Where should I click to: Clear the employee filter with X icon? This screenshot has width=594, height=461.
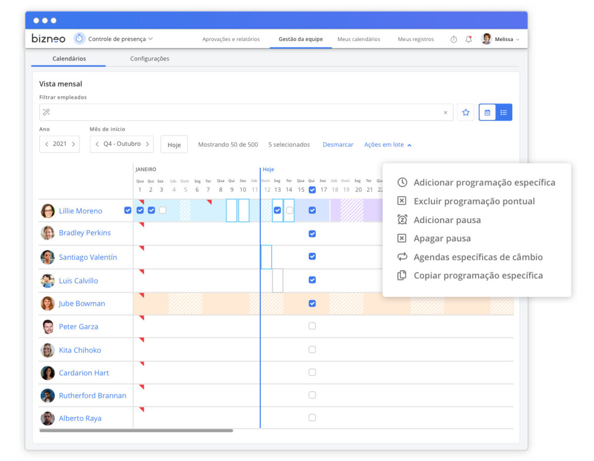point(445,113)
